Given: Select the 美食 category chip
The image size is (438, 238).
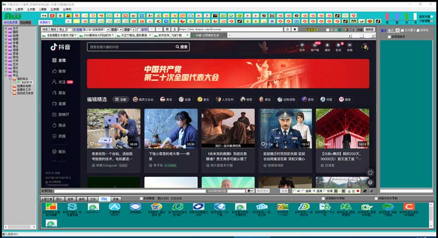Looking at the screenshot, I should click(166, 99).
